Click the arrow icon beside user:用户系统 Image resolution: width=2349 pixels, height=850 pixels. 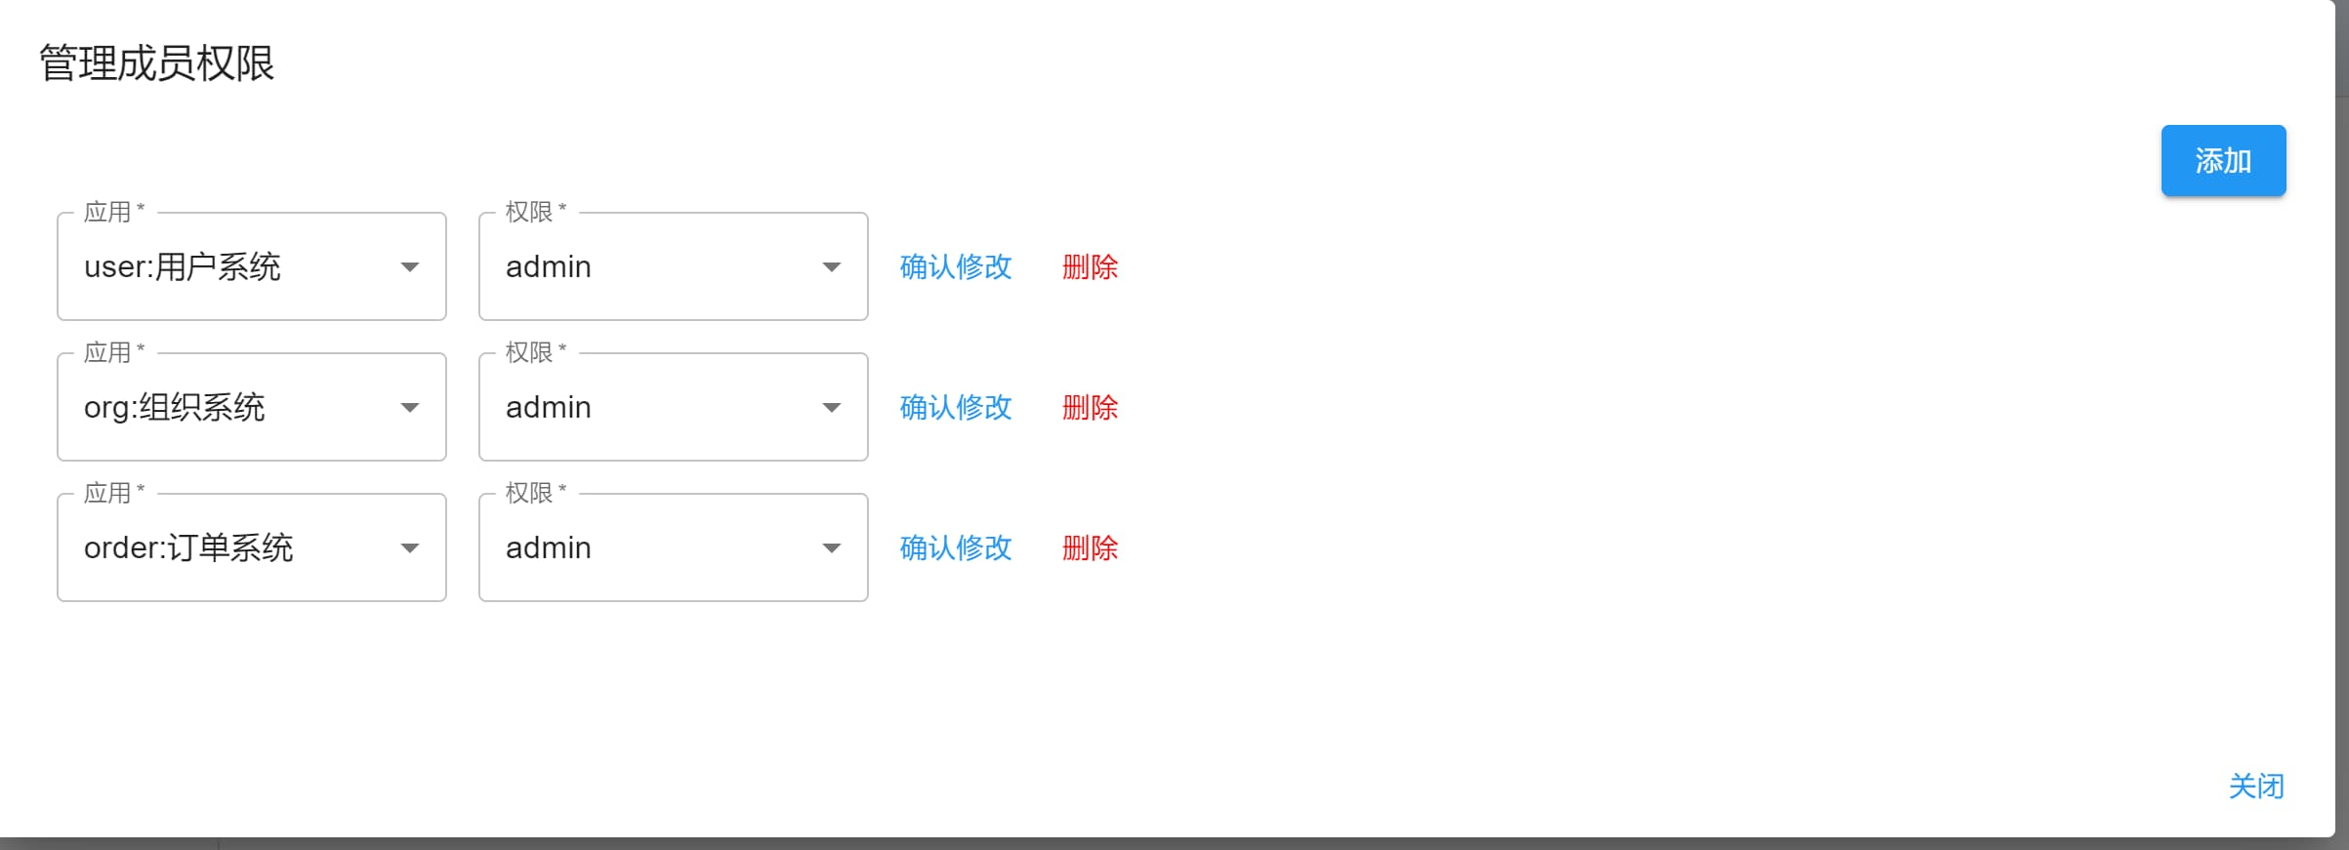click(410, 267)
